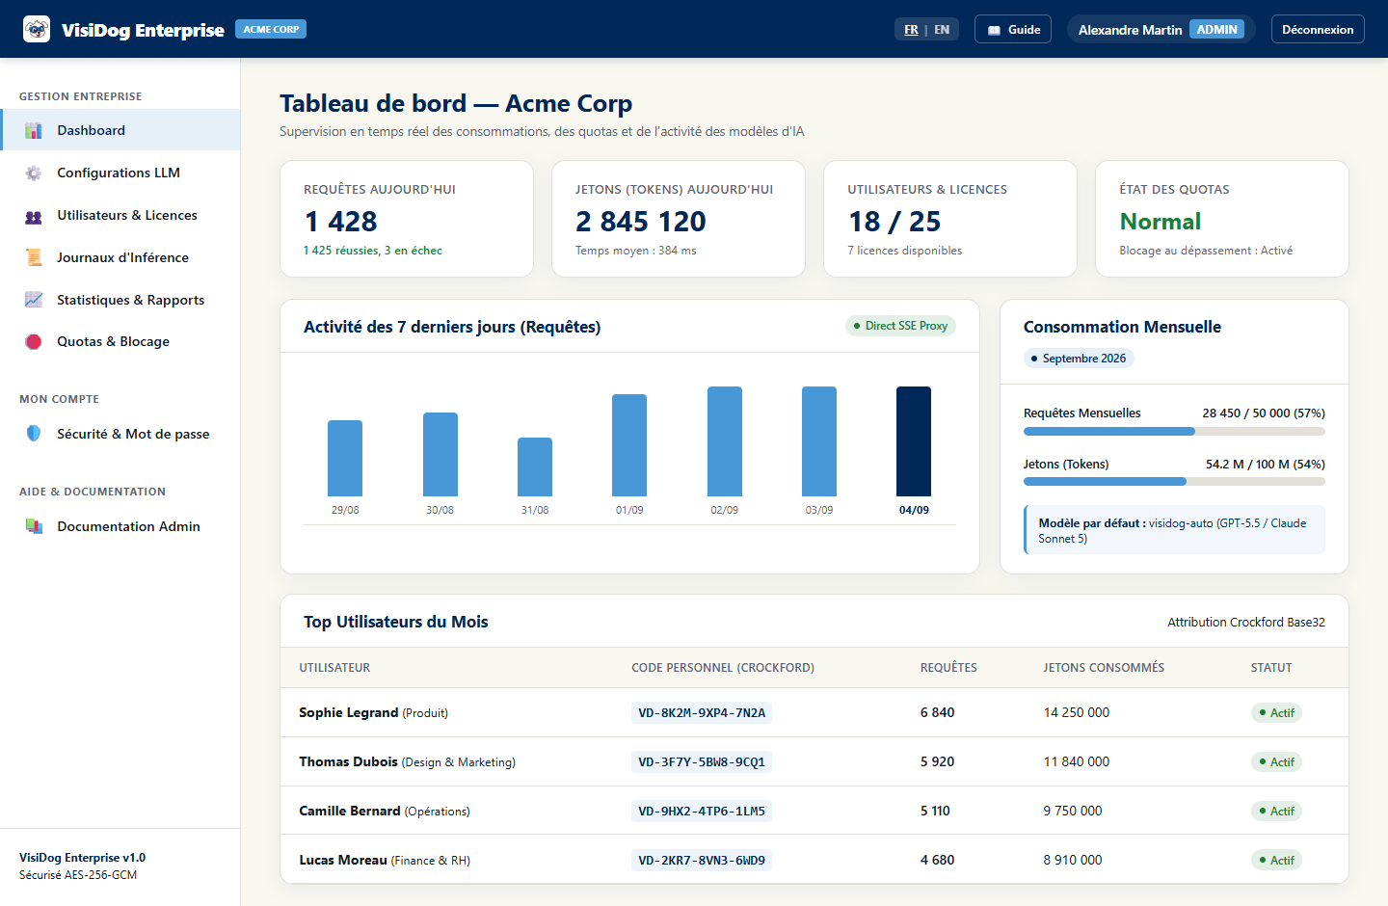
Task: Click the 30/08 activity bar
Action: (x=440, y=454)
